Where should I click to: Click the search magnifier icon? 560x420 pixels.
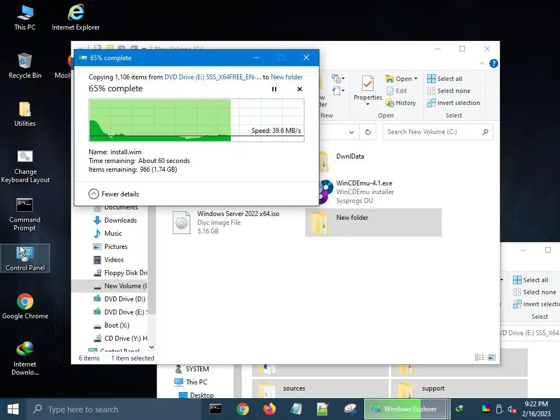tap(485, 132)
